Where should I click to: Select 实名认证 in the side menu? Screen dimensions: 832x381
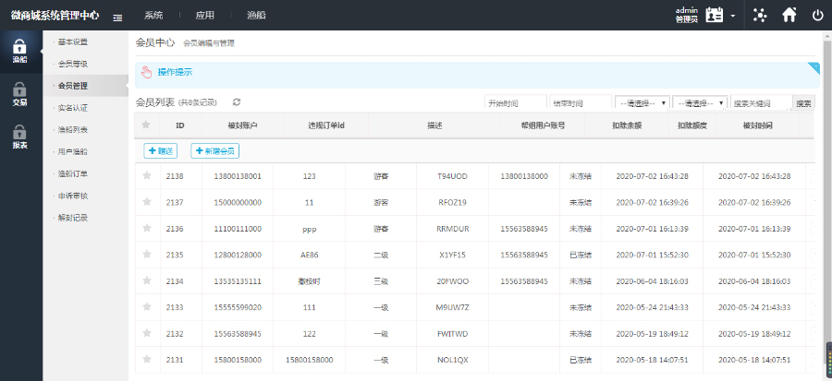(73, 108)
